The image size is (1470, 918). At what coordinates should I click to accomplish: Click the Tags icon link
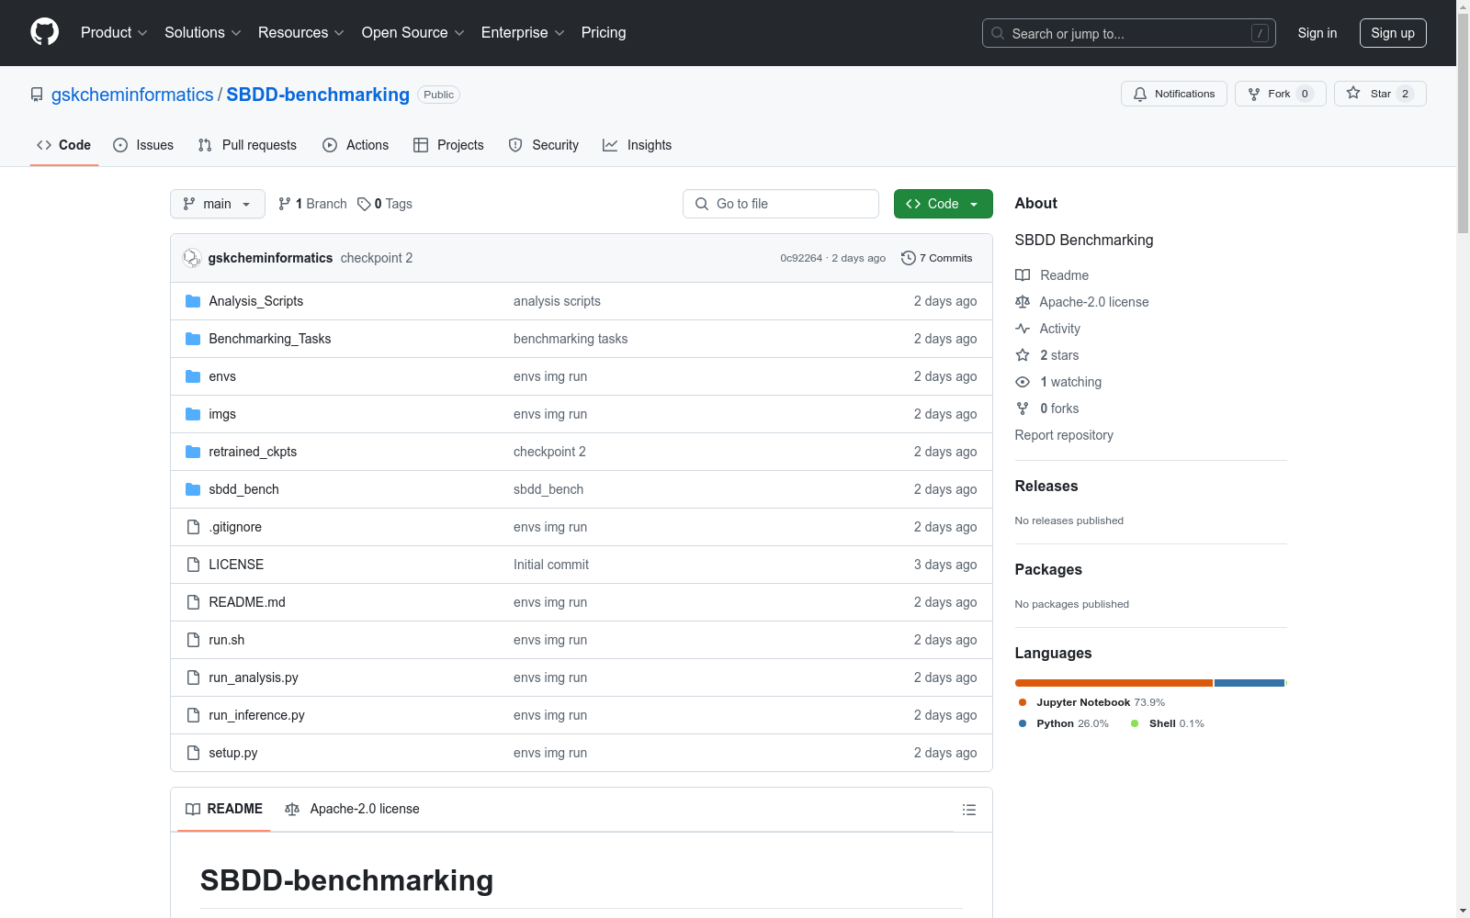point(365,204)
